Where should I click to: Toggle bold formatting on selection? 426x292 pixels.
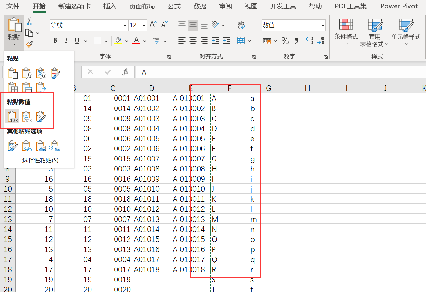55,40
